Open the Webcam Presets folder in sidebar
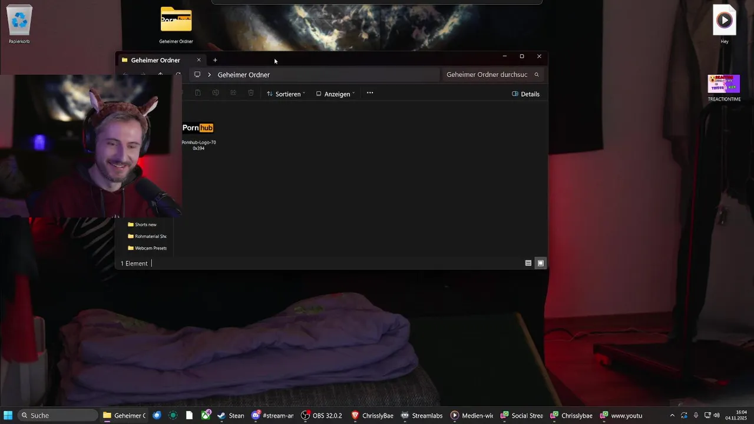This screenshot has height=424, width=754. point(147,248)
